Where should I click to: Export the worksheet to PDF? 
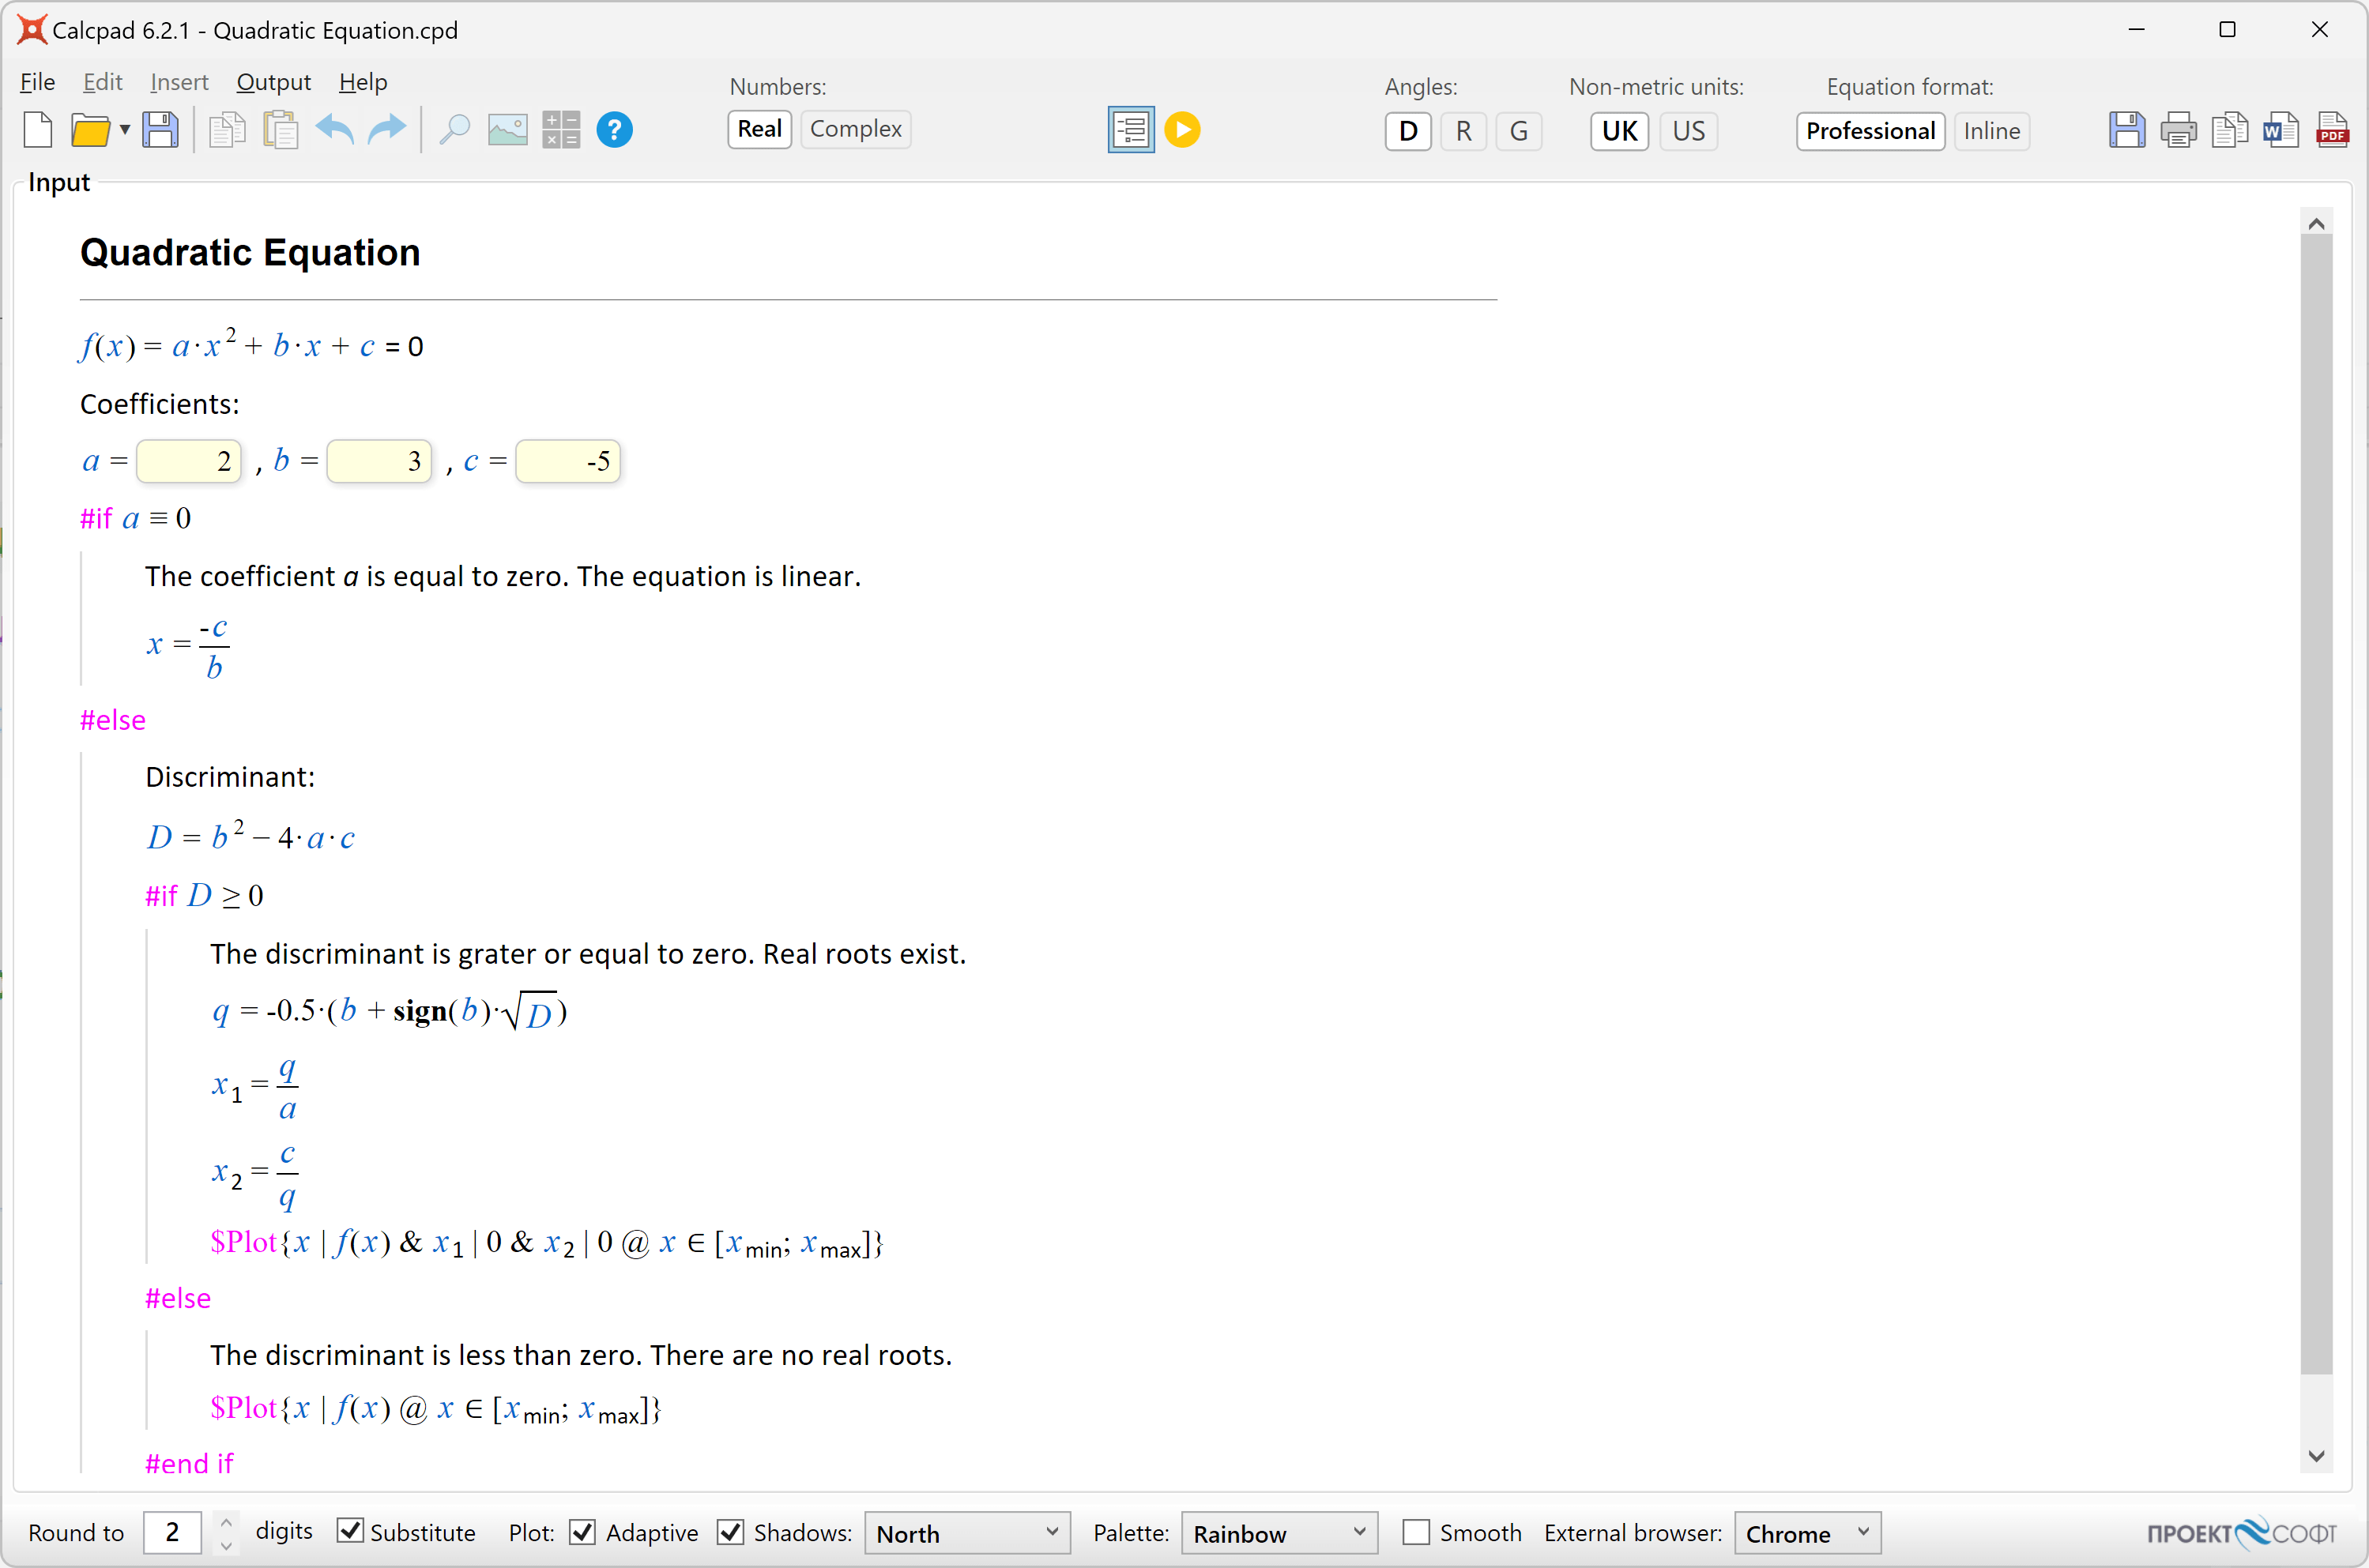[x=2333, y=129]
